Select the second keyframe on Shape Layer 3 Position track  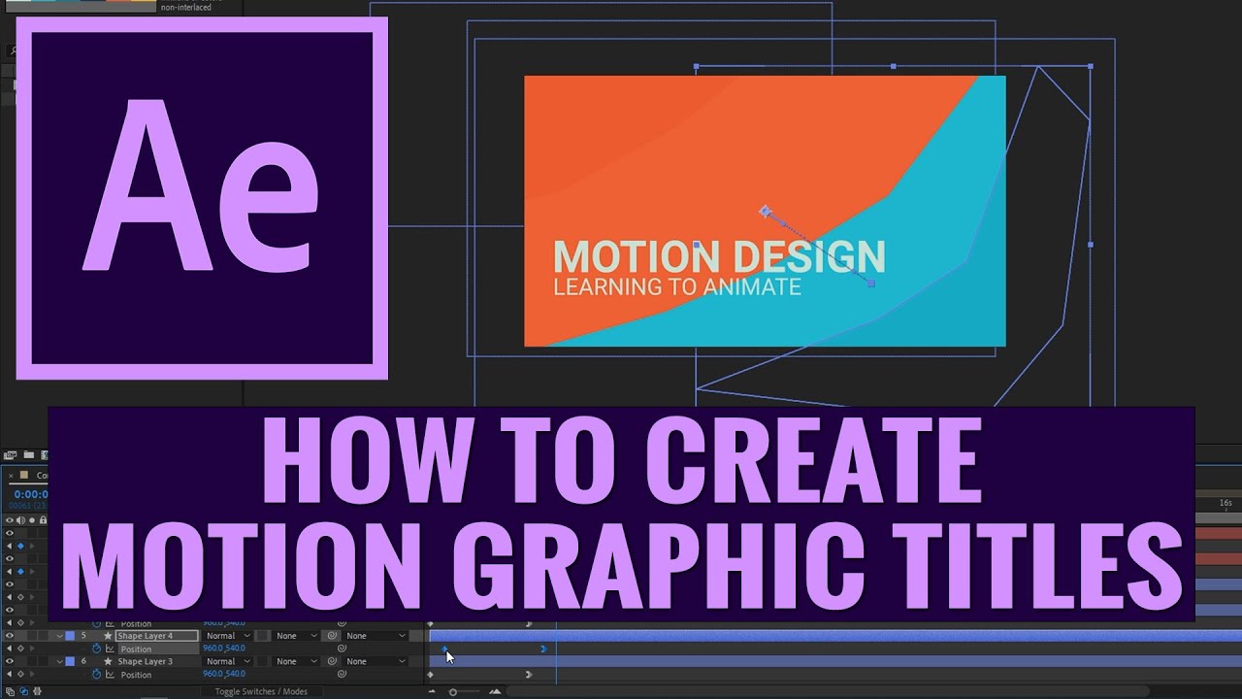(x=529, y=675)
